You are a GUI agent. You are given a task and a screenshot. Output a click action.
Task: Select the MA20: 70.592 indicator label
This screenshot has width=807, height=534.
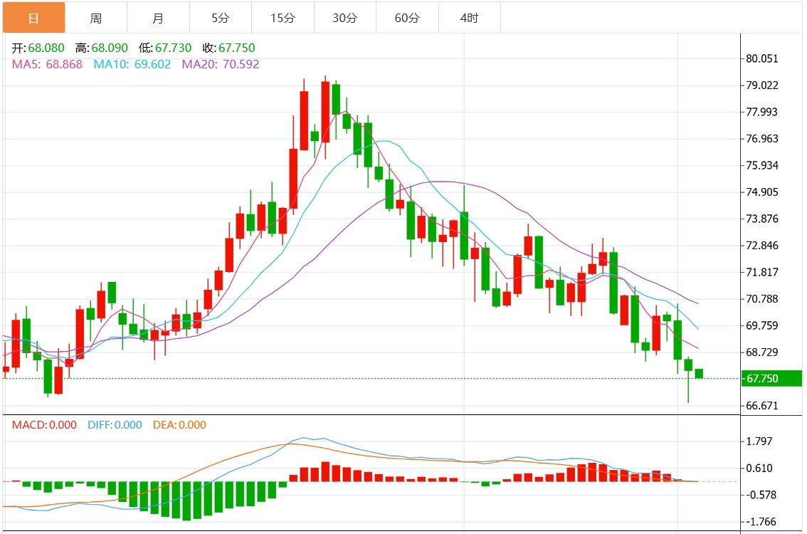(x=221, y=64)
